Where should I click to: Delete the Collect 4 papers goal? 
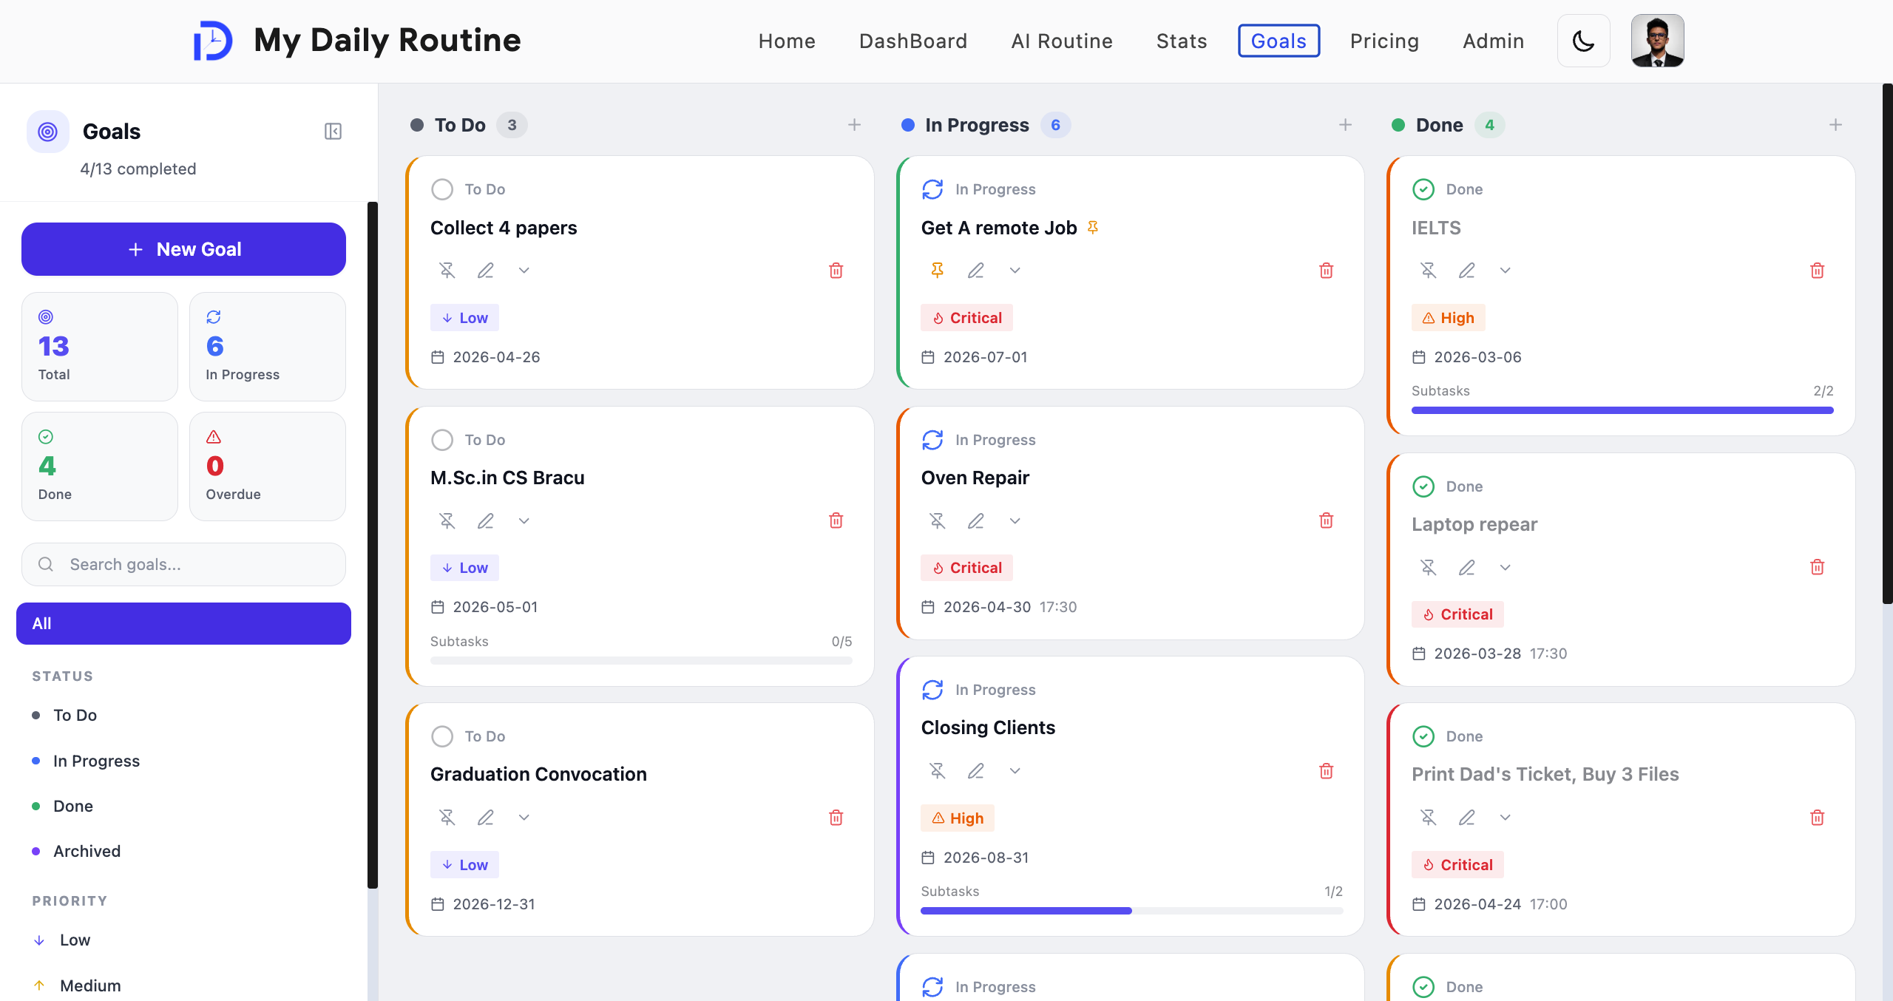836,271
